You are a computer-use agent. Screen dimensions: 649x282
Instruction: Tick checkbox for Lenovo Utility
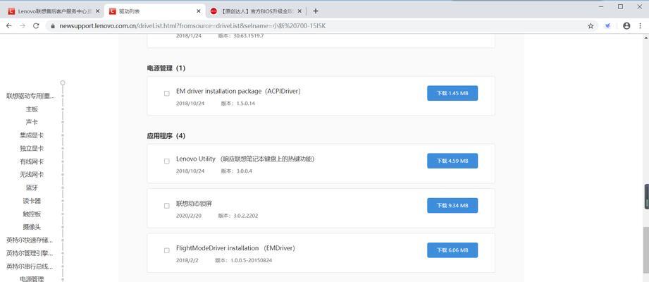pyautogui.click(x=167, y=161)
